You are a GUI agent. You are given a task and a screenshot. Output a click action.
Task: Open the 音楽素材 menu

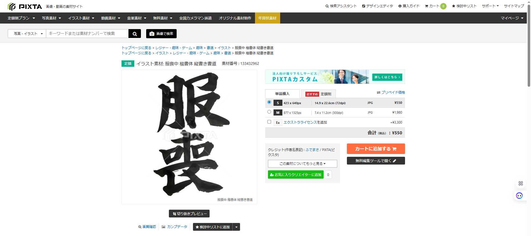pyautogui.click(x=136, y=18)
